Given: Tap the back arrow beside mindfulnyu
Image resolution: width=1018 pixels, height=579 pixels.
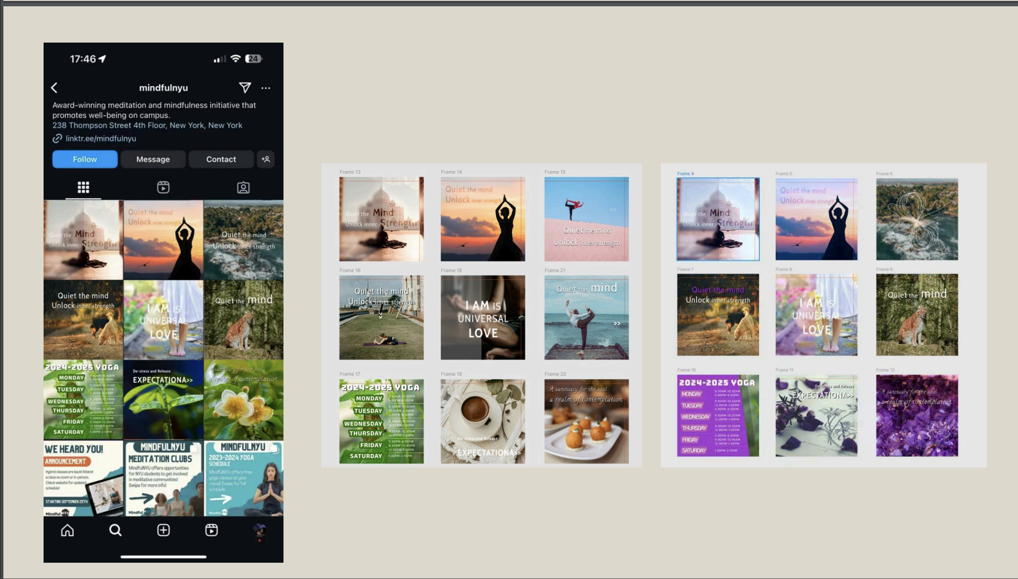Looking at the screenshot, I should click(54, 88).
